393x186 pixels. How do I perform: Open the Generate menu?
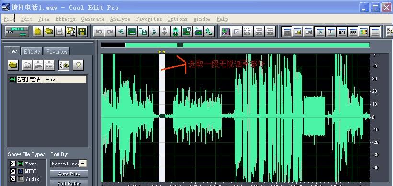[x=92, y=19]
